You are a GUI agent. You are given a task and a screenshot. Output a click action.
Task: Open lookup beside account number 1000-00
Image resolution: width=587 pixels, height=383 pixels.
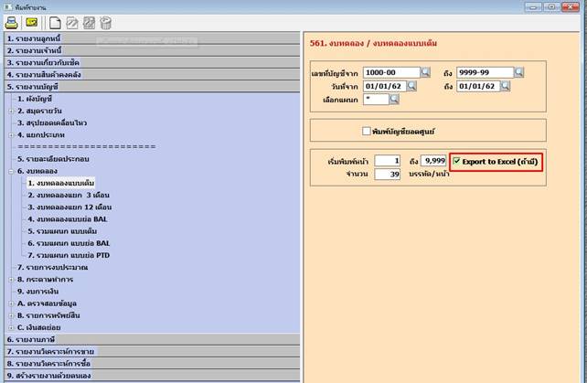tap(425, 72)
